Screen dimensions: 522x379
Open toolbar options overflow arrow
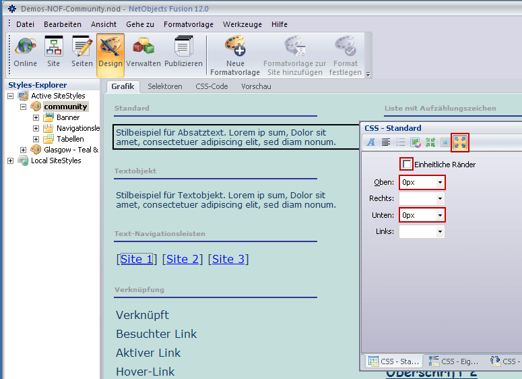click(x=368, y=74)
